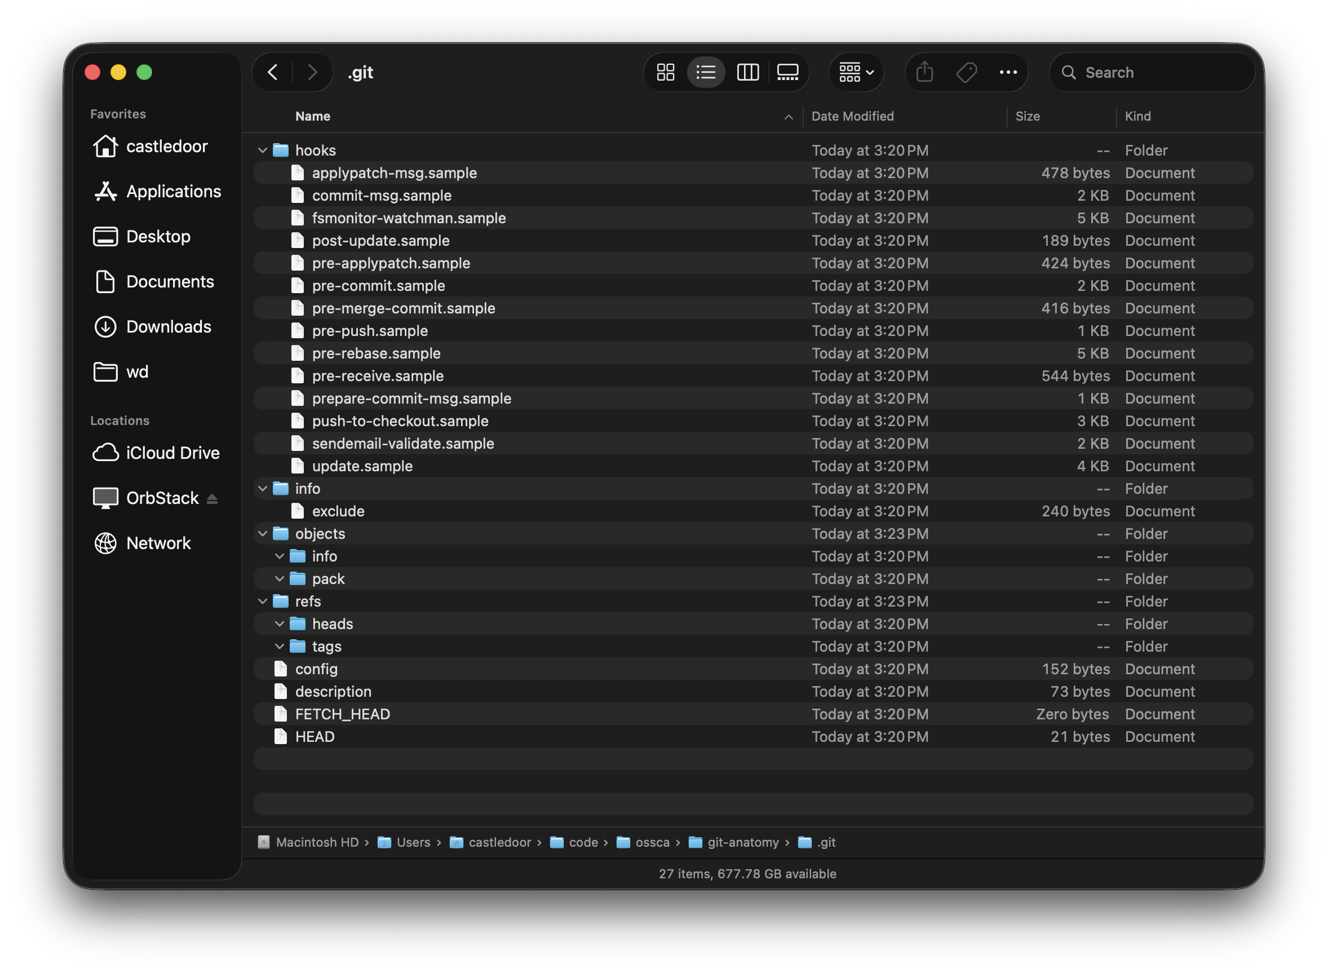Switch to gallery view
The image size is (1328, 973).
pyautogui.click(x=787, y=73)
